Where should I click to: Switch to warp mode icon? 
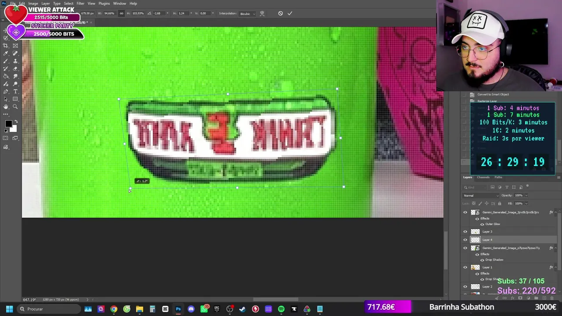pos(262,13)
